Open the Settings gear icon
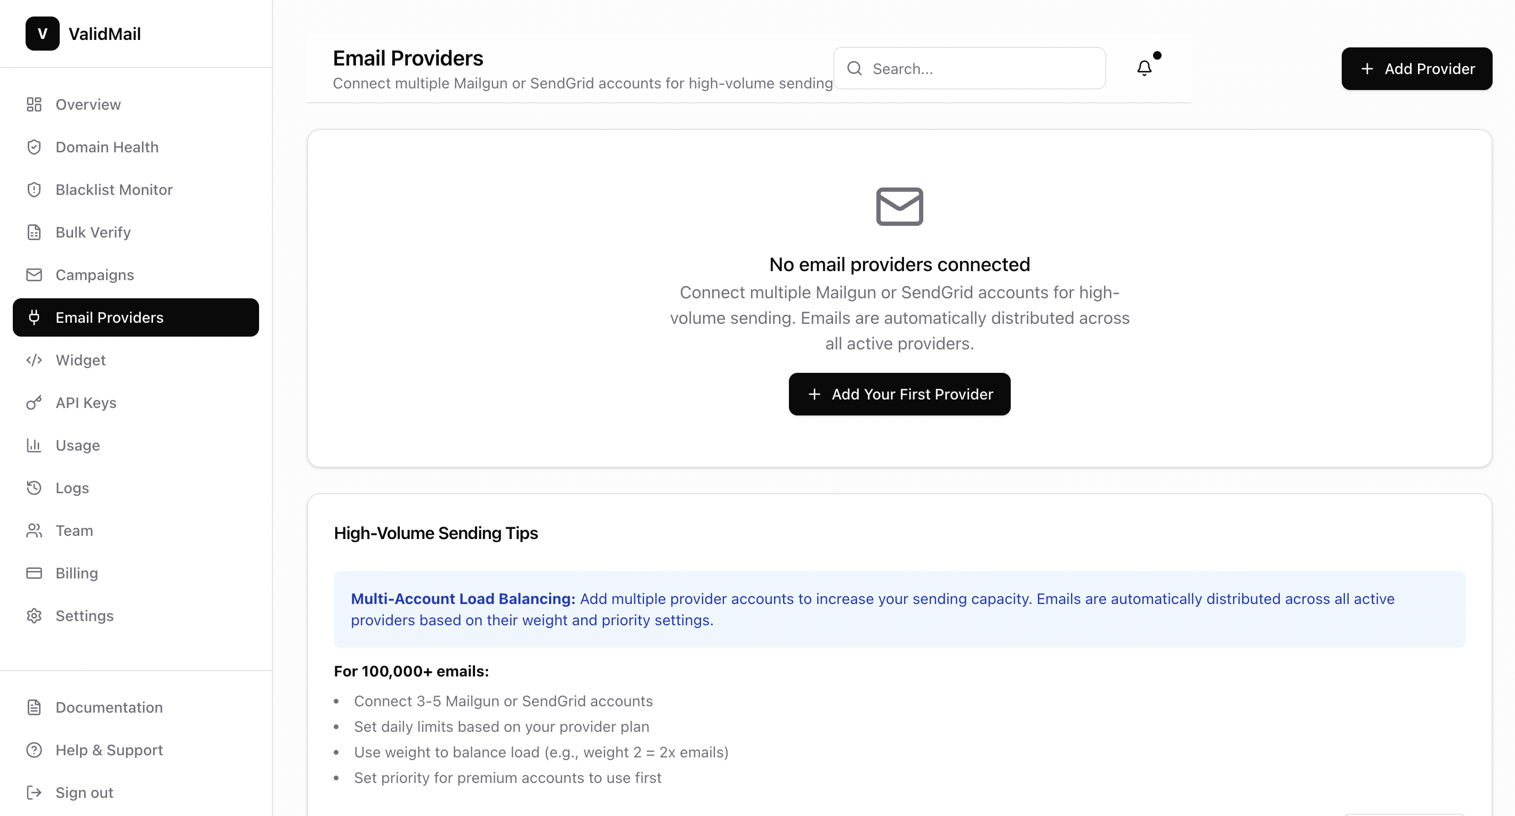This screenshot has width=1515, height=816. pyautogui.click(x=34, y=616)
